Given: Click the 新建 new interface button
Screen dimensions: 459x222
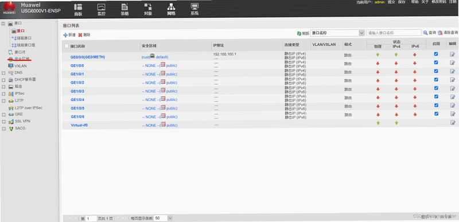Looking at the screenshot, I should pyautogui.click(x=69, y=35).
